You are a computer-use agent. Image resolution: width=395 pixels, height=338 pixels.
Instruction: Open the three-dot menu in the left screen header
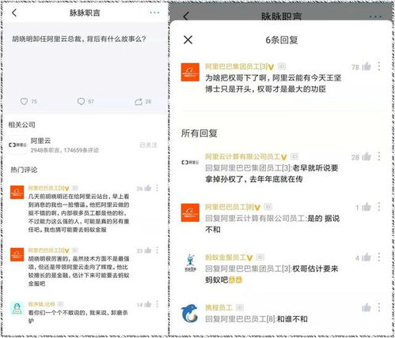pos(154,13)
